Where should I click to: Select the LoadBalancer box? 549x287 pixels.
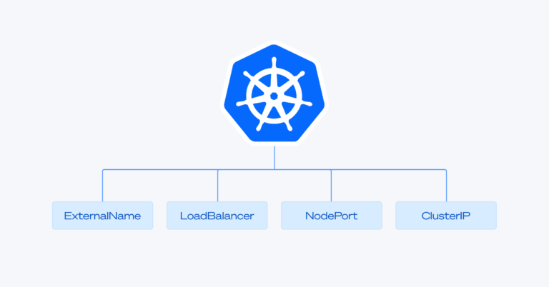[x=217, y=216]
